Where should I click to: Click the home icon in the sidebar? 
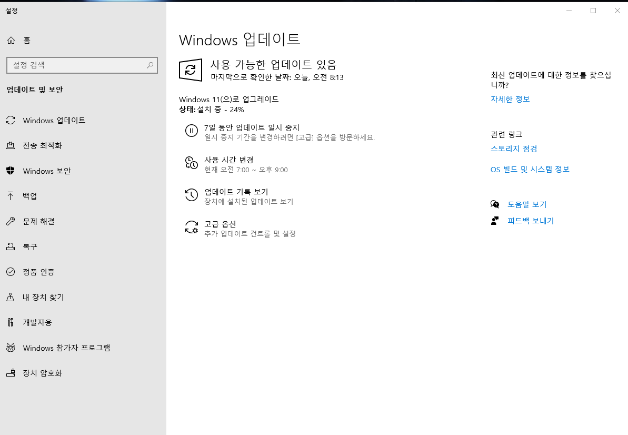click(x=11, y=40)
